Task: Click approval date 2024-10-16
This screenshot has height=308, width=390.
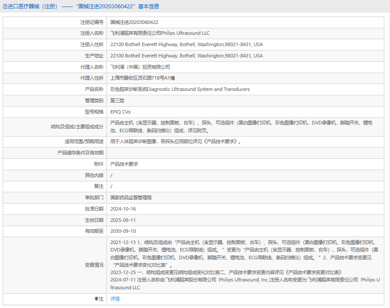Action: (123, 209)
